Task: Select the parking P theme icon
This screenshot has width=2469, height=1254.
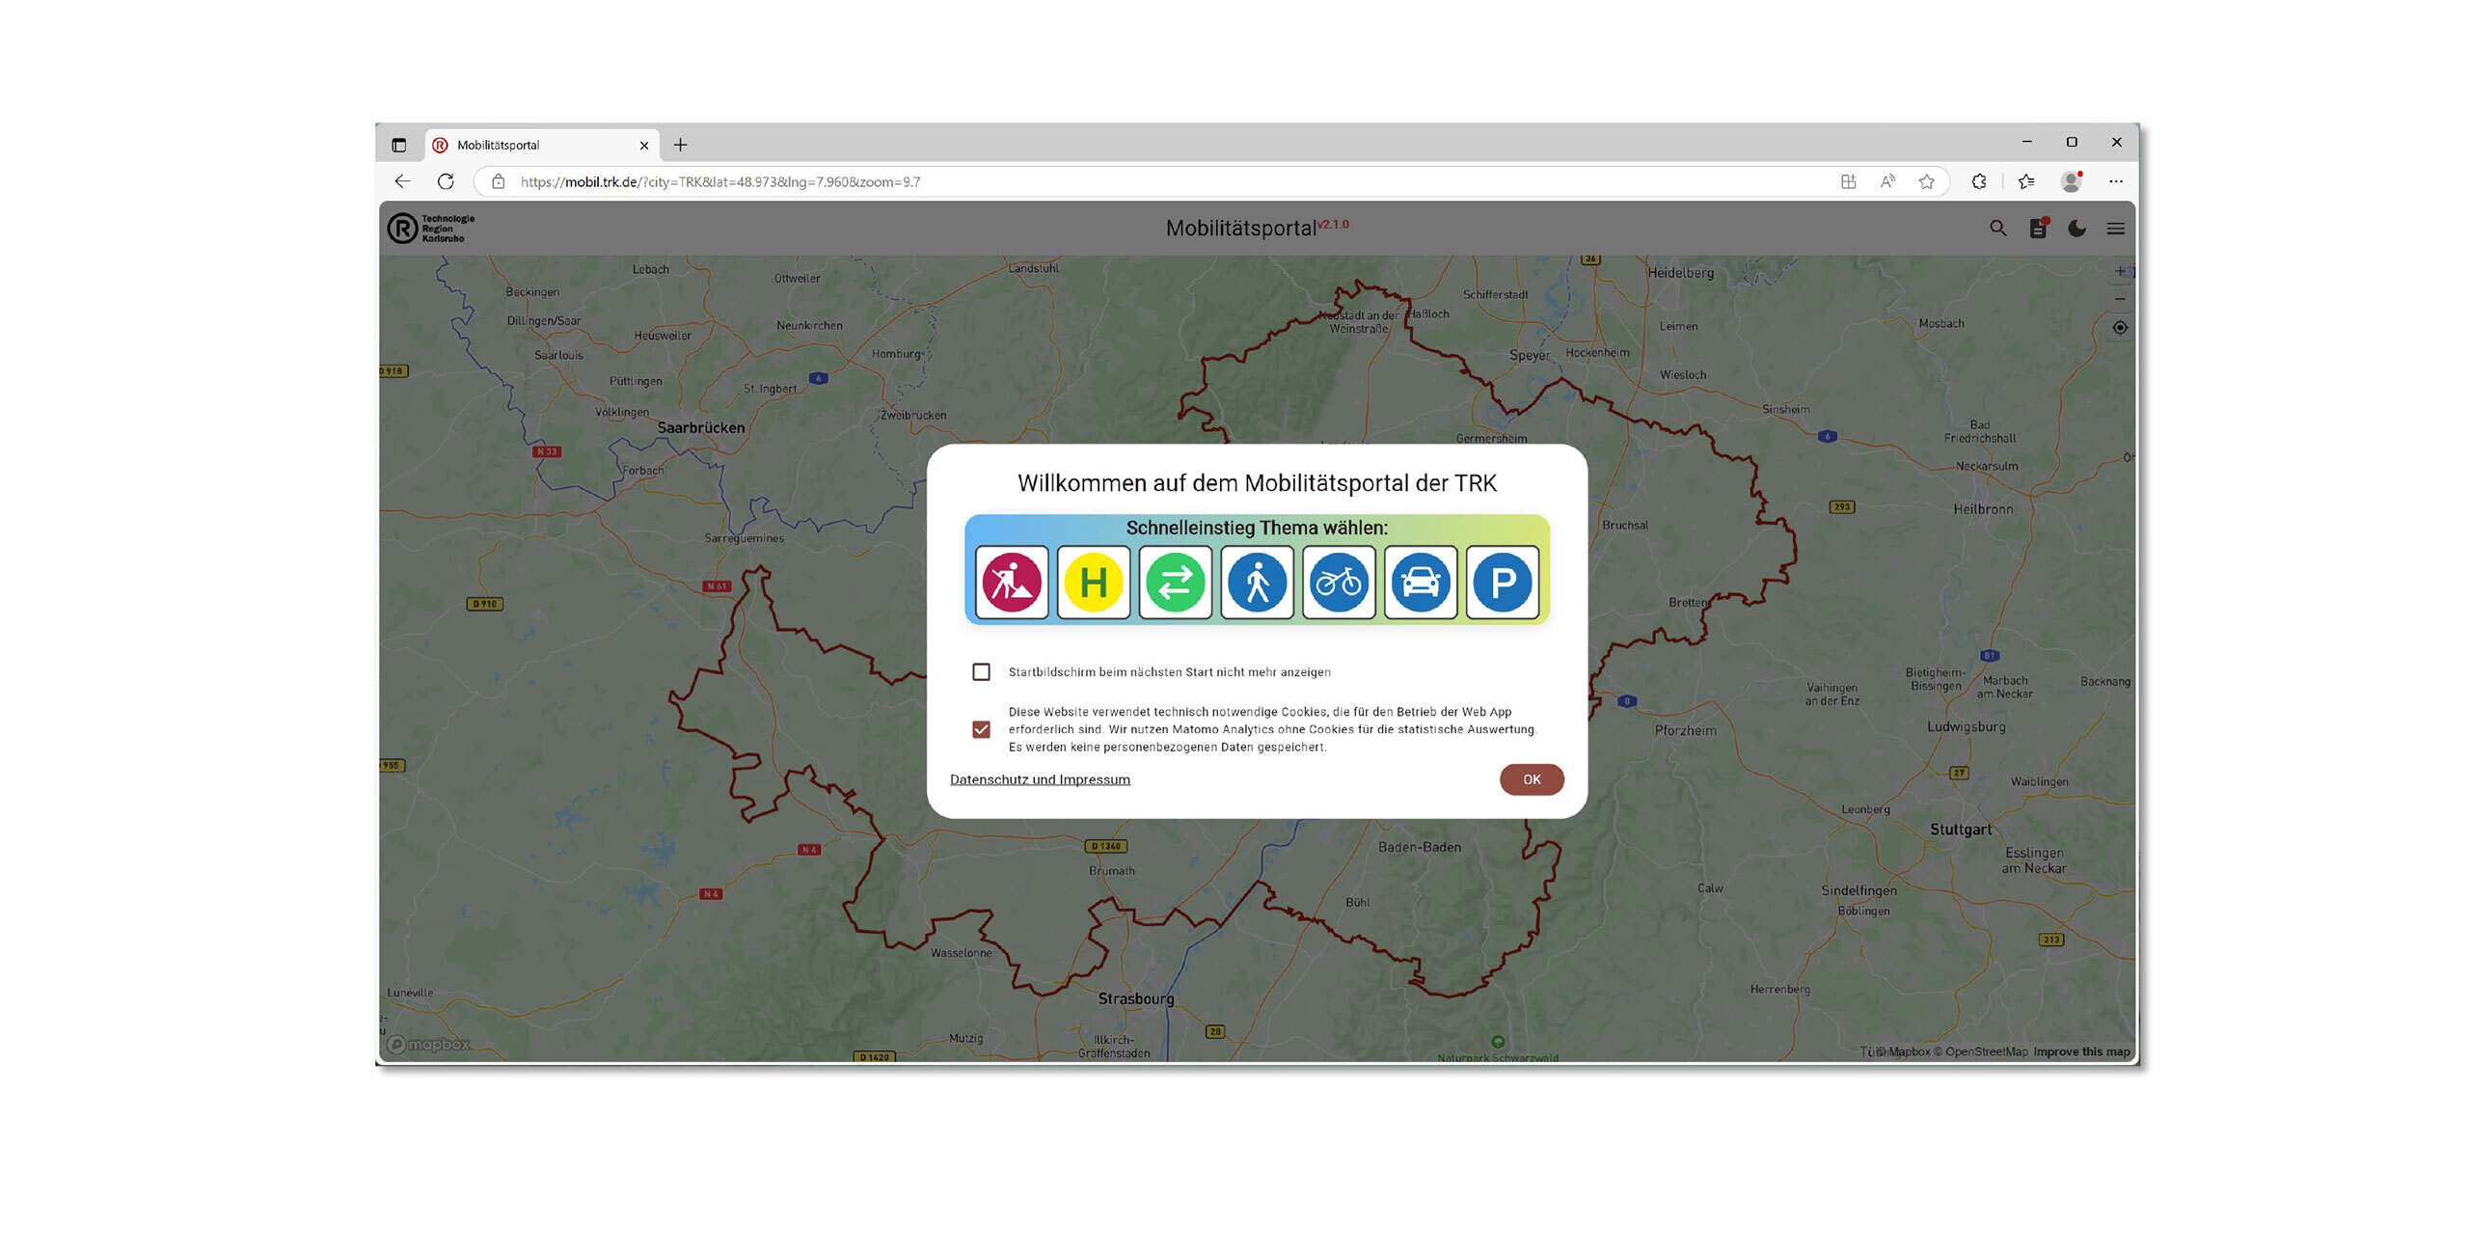Action: click(x=1503, y=582)
